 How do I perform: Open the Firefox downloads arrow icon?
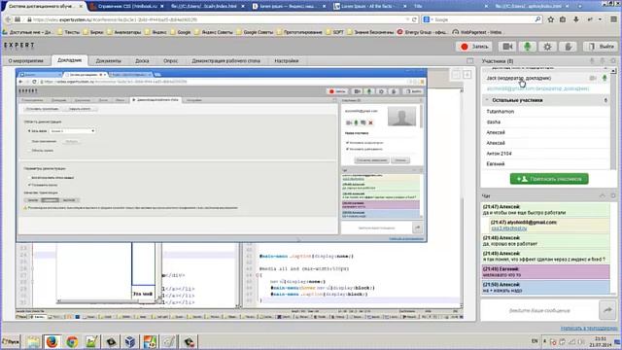(x=575, y=19)
